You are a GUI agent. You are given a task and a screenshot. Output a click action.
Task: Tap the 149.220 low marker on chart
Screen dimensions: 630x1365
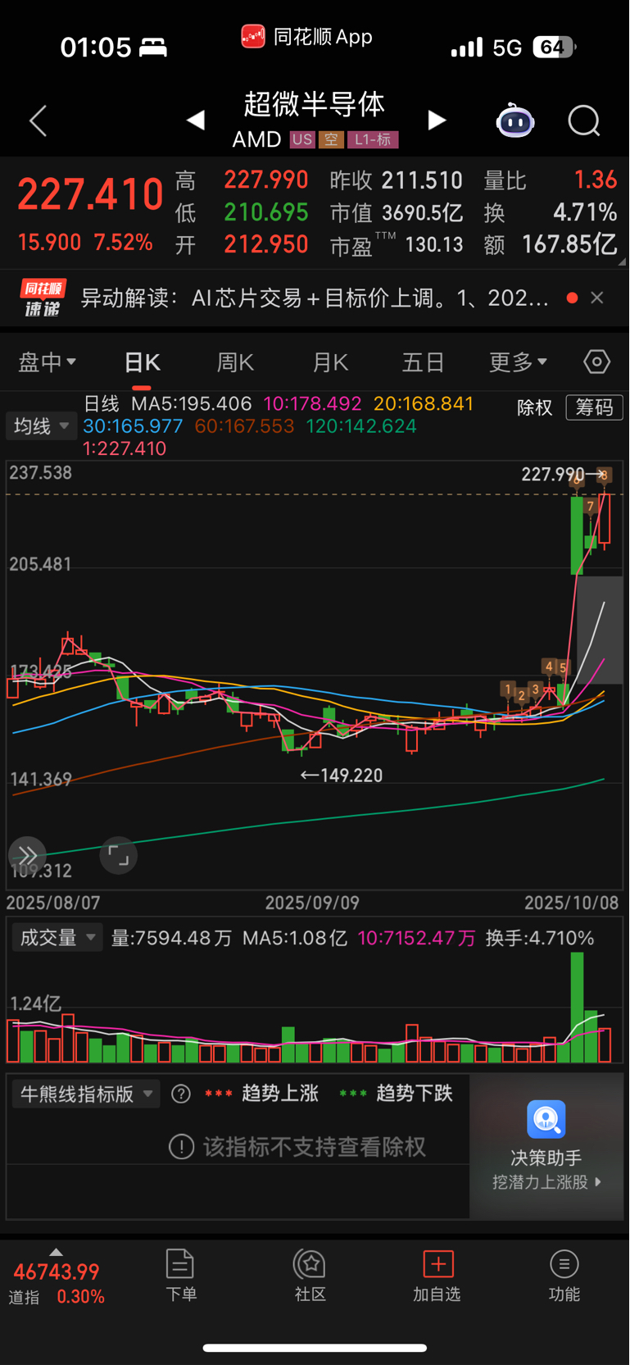pyautogui.click(x=342, y=776)
